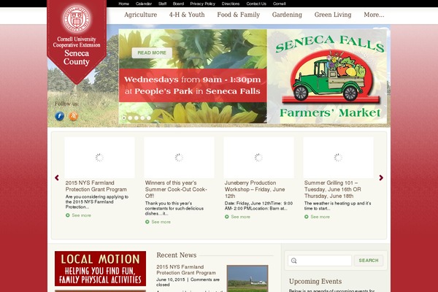Screen dimensions: 438x292
Task: Click See more under Summer Cook-Out winners
Action: [161, 222]
